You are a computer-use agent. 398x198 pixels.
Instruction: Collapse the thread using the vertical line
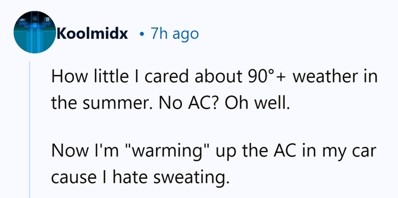(29, 129)
